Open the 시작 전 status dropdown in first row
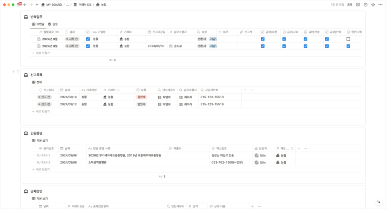This screenshot has height=209, width=386. 72,39
